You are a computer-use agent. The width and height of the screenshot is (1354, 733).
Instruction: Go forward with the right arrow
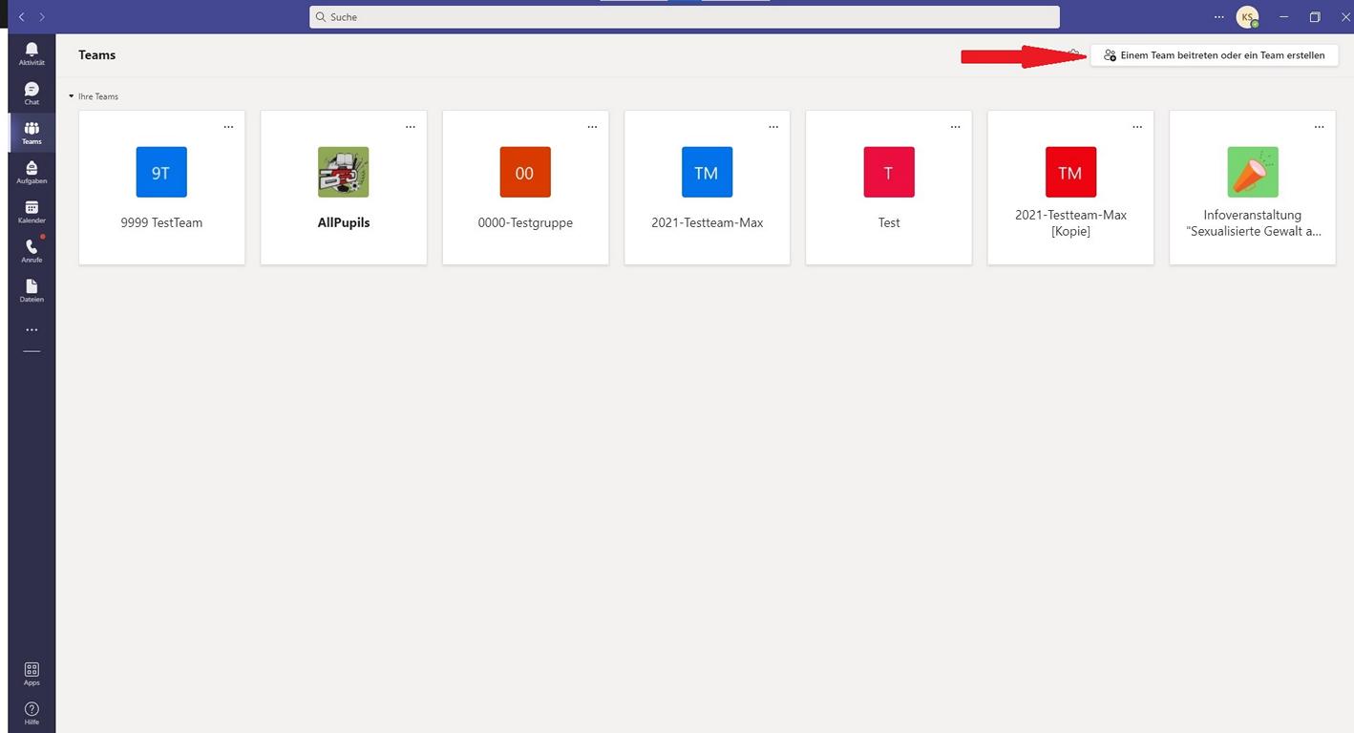click(x=42, y=17)
